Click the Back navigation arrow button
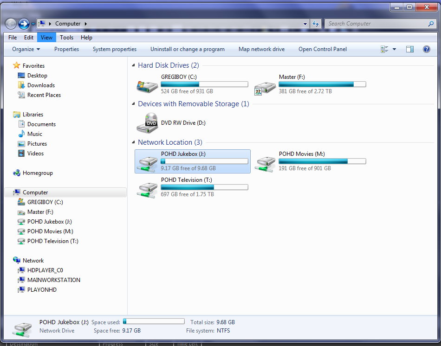 (x=11, y=24)
